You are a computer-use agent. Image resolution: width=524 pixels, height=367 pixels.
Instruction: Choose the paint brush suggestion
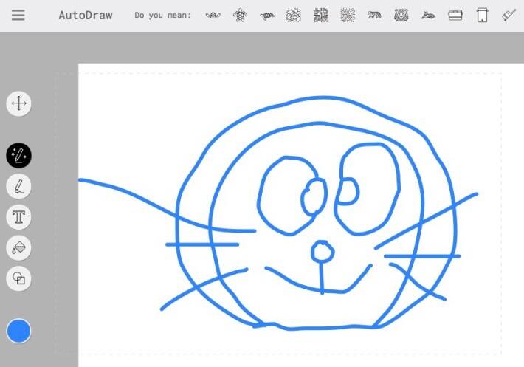509,15
